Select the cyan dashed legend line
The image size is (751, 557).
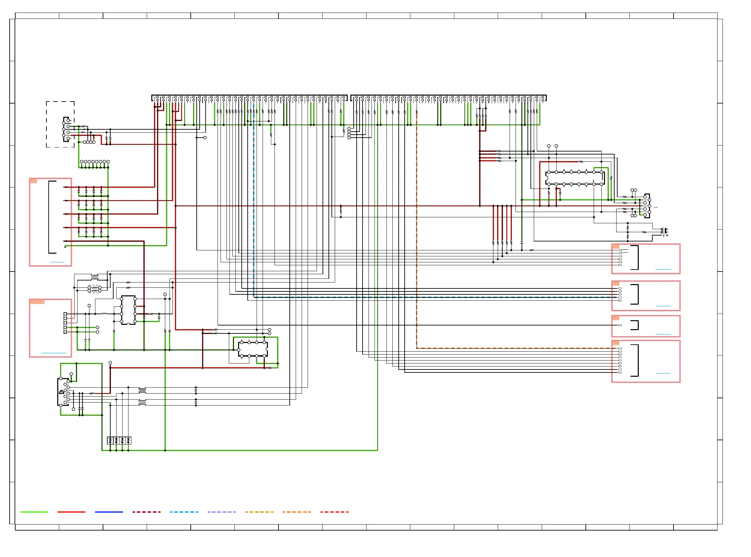pos(184,512)
